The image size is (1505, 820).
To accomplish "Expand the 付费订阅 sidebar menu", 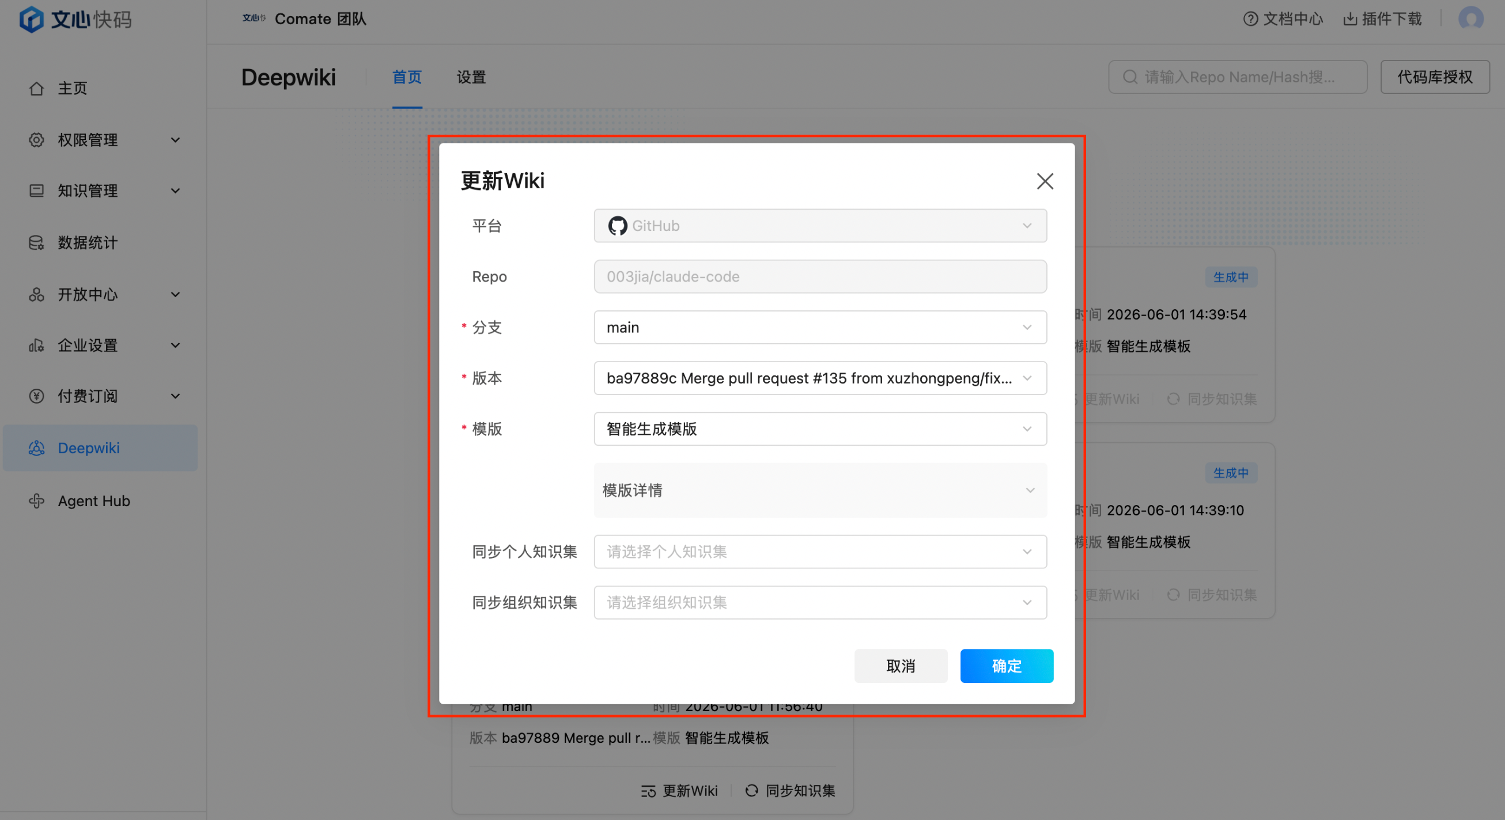I will click(175, 396).
